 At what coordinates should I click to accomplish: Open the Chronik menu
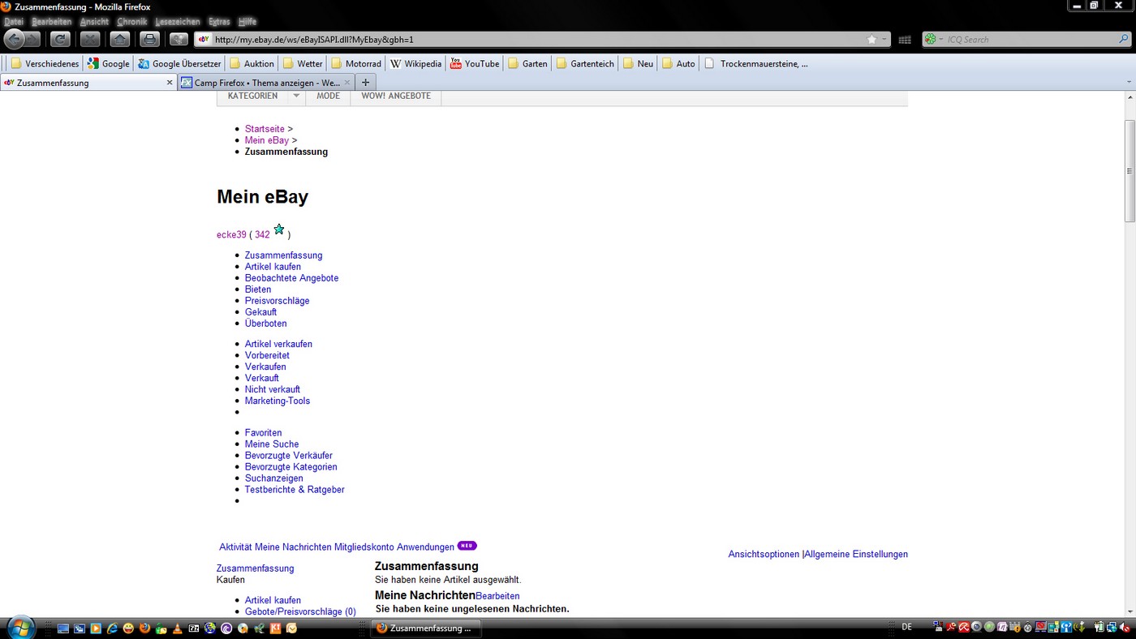tap(132, 22)
